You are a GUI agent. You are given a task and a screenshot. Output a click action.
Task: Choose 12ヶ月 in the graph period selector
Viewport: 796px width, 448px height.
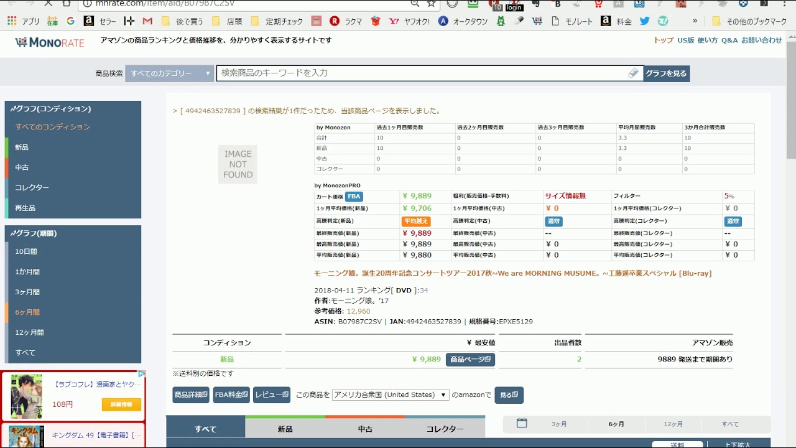[x=673, y=424]
